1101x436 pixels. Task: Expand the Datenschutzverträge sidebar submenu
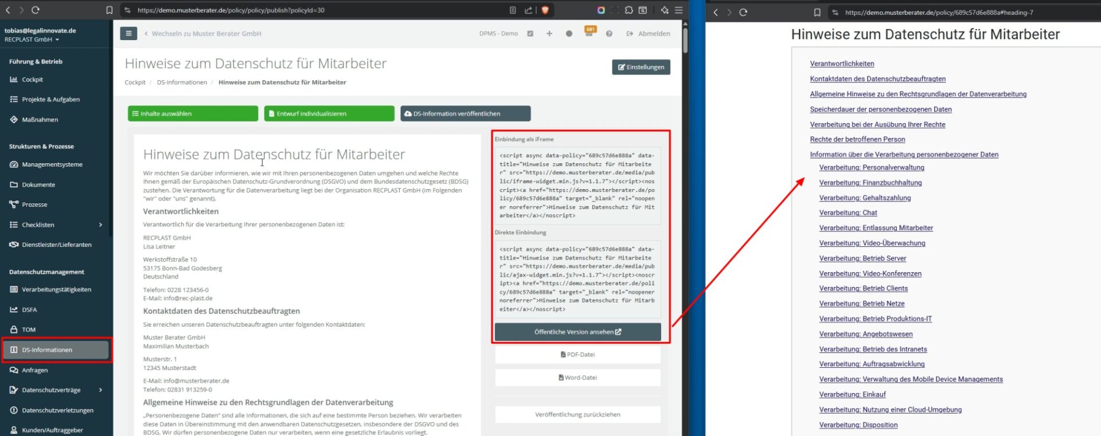[100, 390]
